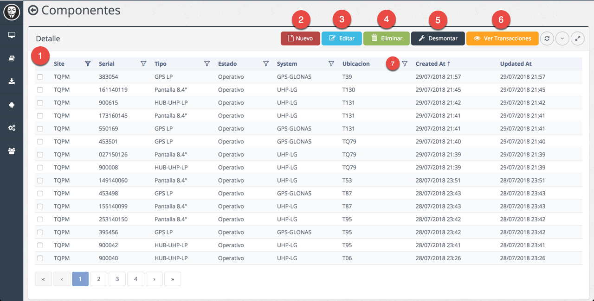Click the refresh icon in Detalle panel
594x301 pixels.
point(547,38)
